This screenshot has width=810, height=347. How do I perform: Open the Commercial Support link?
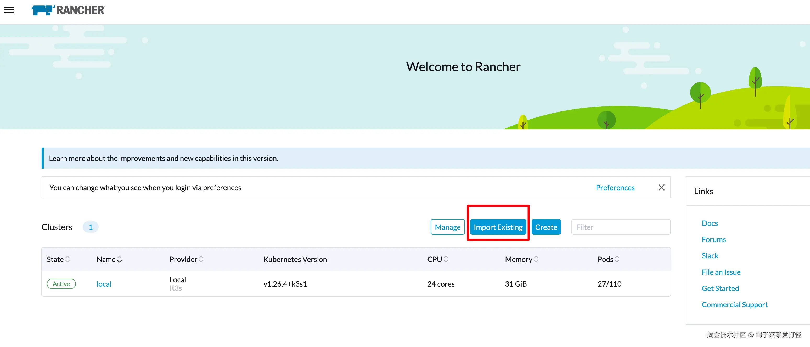point(734,305)
